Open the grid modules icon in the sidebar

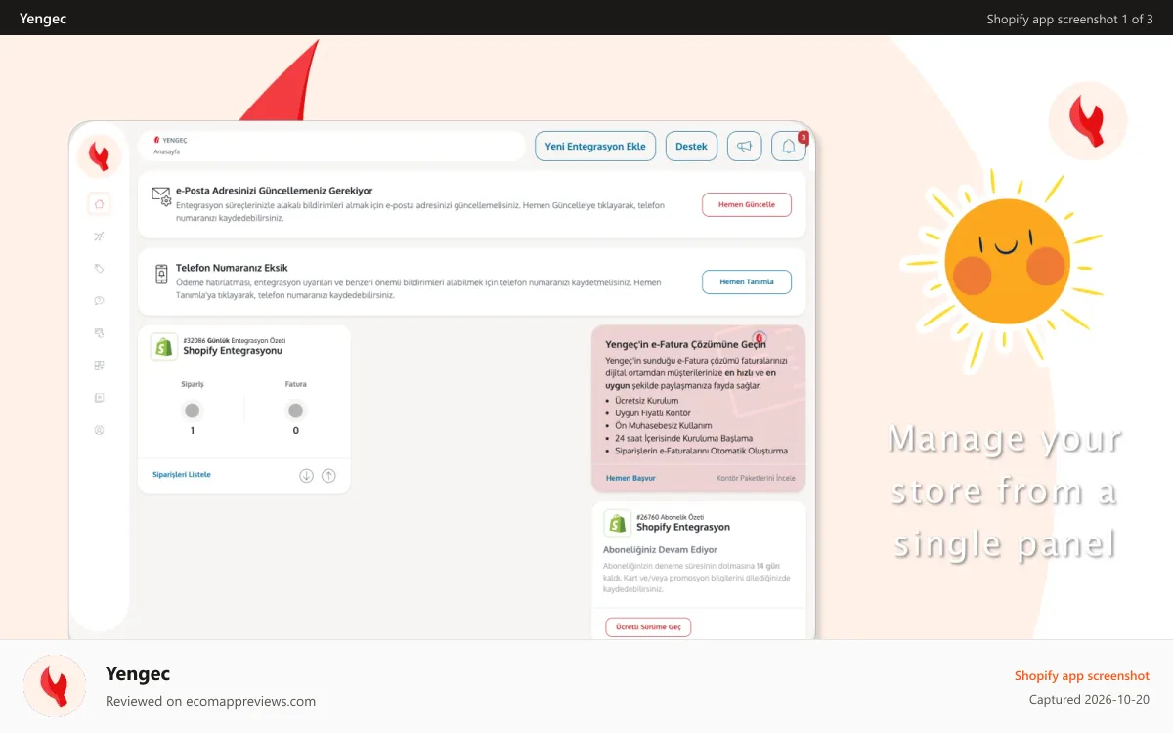click(x=99, y=366)
